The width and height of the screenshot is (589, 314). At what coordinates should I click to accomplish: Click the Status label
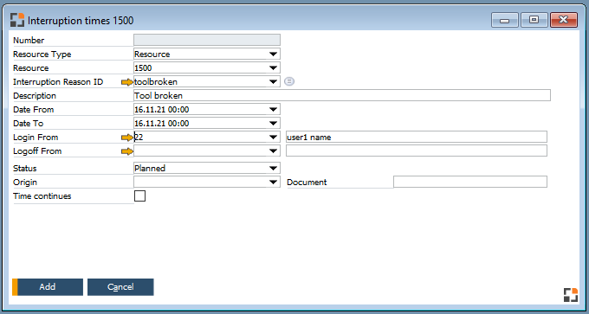[x=25, y=169]
